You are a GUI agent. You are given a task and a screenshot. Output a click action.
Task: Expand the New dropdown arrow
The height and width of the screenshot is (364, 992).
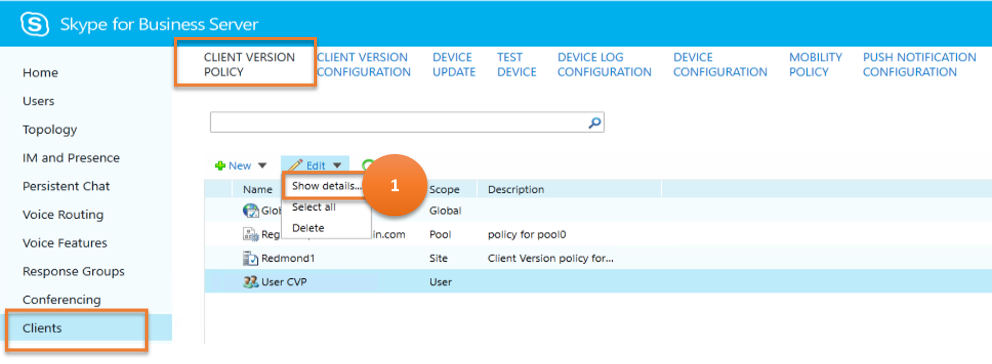click(x=263, y=166)
